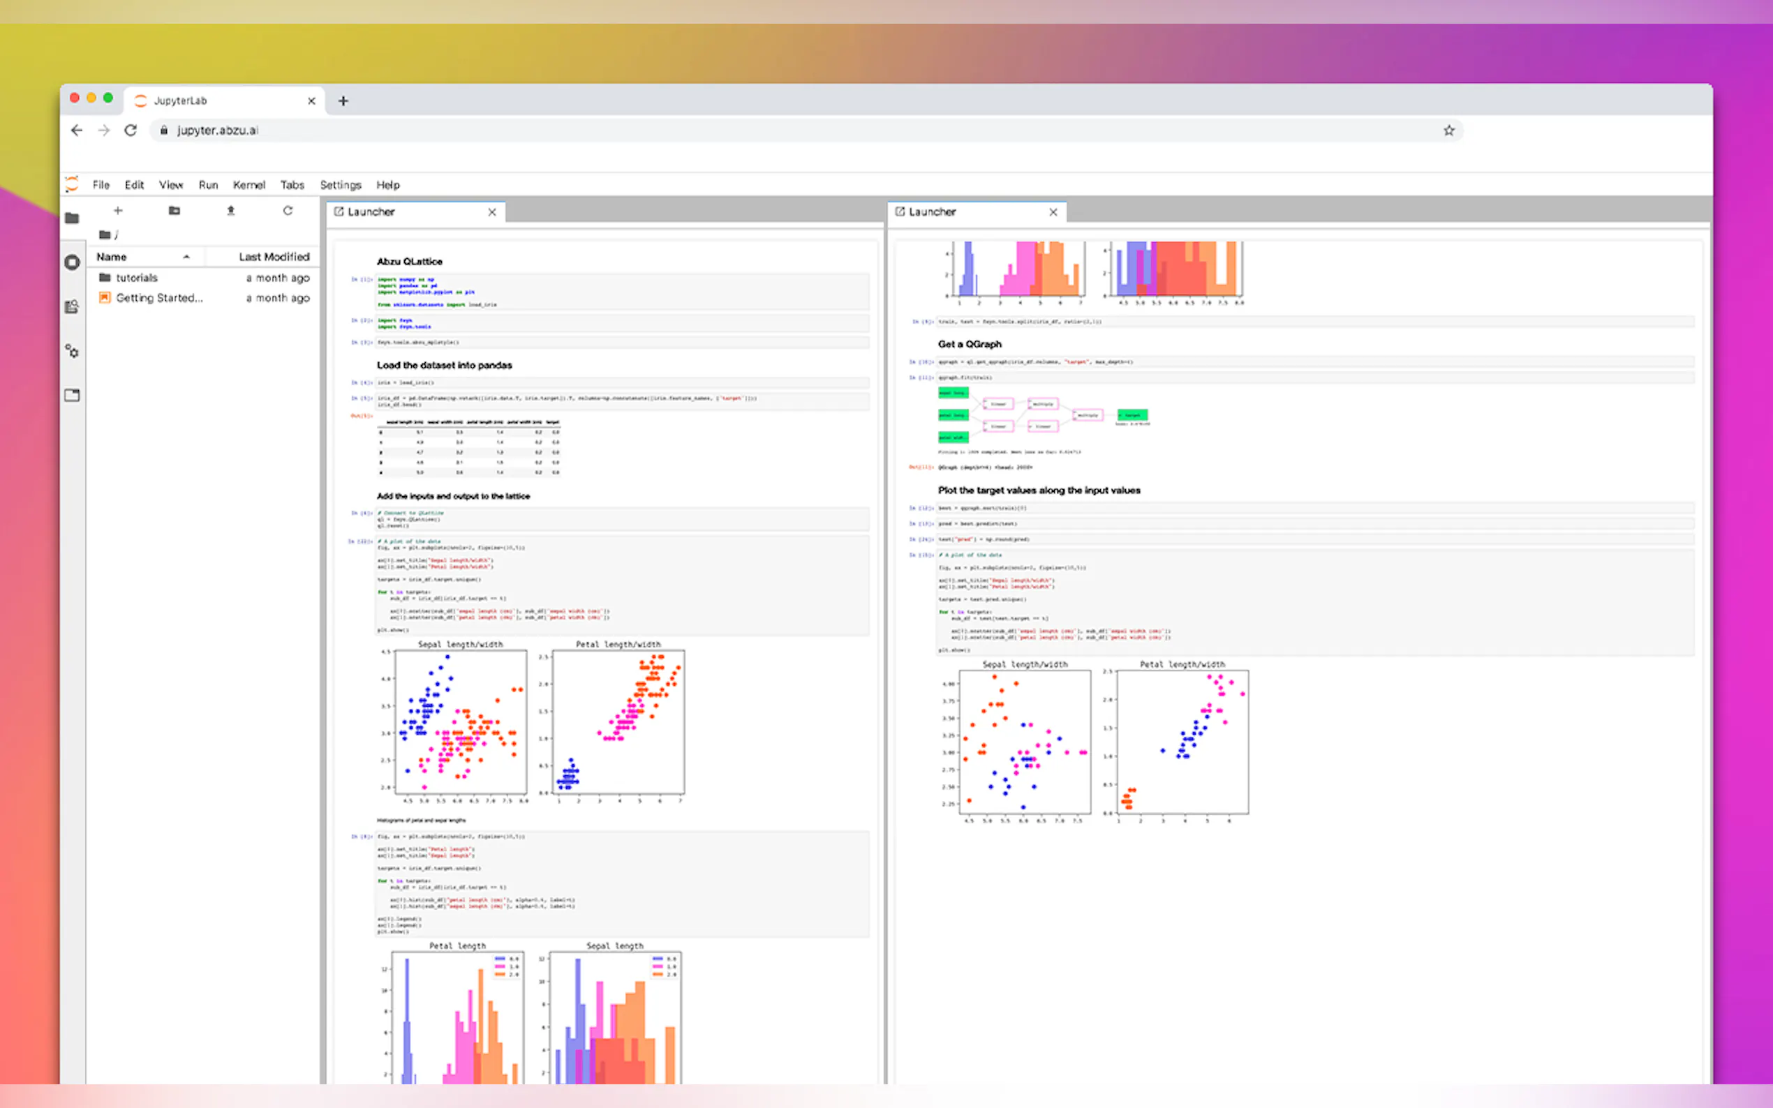The width and height of the screenshot is (1773, 1108).
Task: Click the upload files icon
Action: 231,211
